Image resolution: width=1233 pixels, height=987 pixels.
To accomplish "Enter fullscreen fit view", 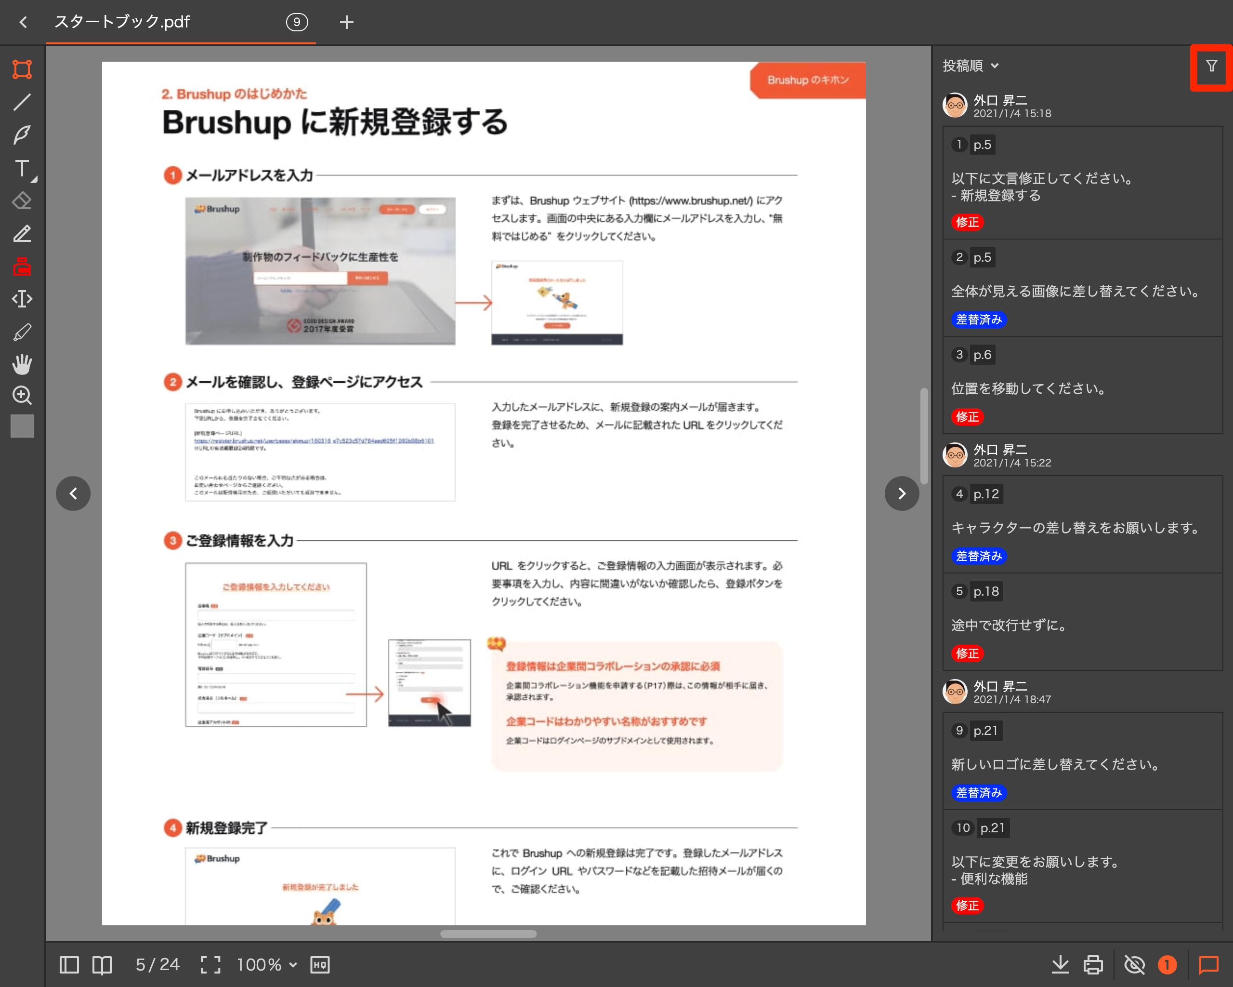I will click(210, 965).
